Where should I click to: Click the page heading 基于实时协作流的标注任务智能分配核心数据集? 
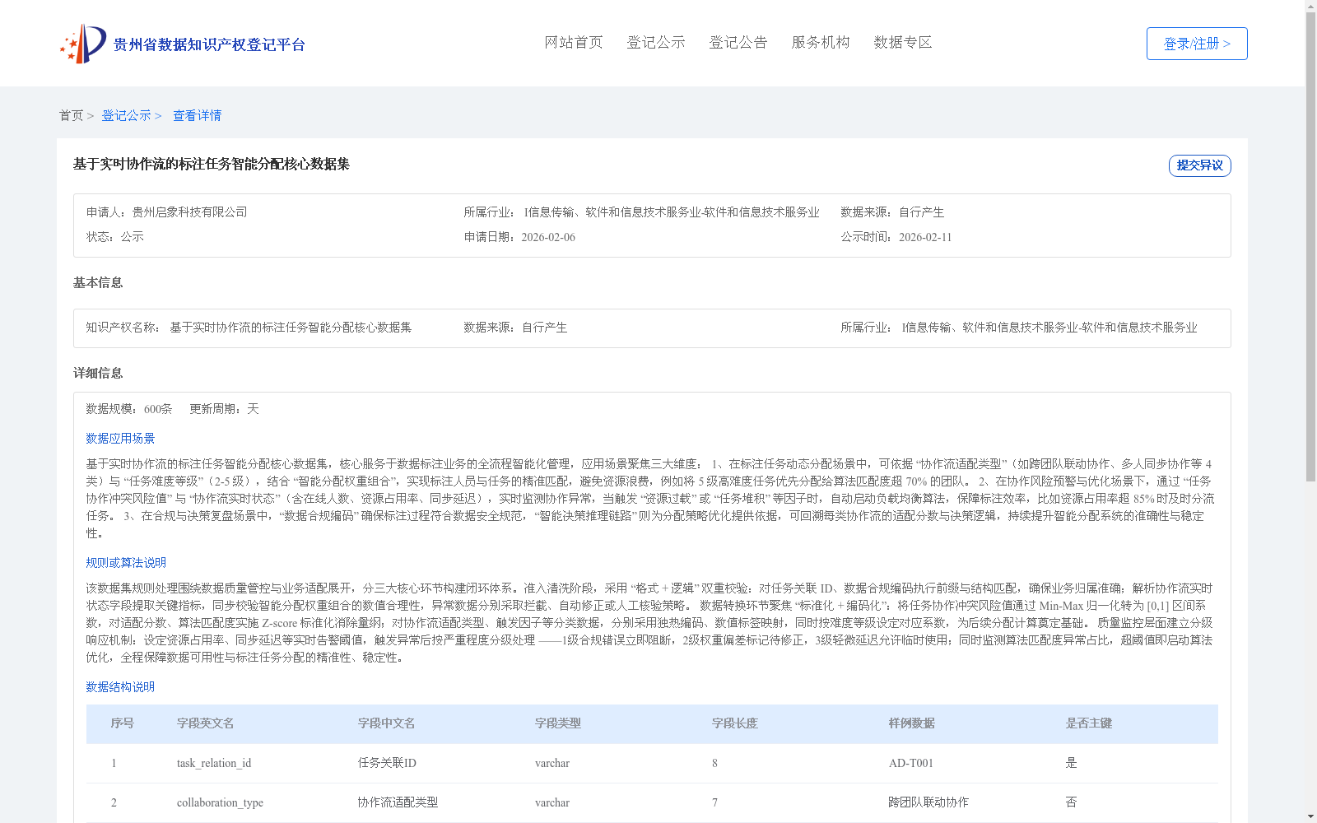point(212,164)
